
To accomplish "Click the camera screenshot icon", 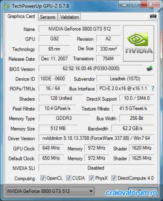I will (153, 16).
